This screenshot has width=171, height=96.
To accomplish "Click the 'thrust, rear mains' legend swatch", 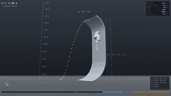I will pyautogui.click(x=152, y=82).
